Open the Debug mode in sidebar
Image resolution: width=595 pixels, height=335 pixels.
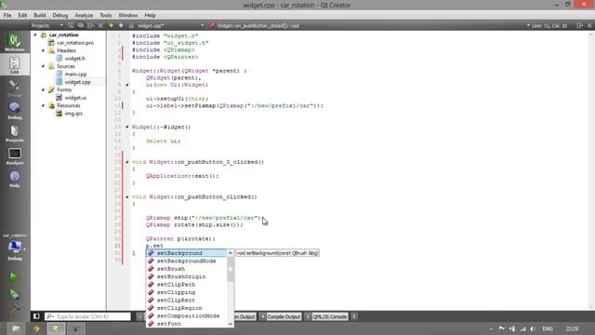15,111
